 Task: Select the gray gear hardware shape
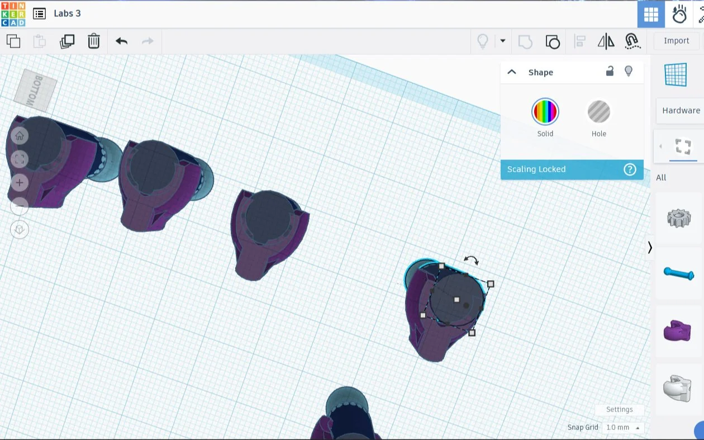coord(678,217)
